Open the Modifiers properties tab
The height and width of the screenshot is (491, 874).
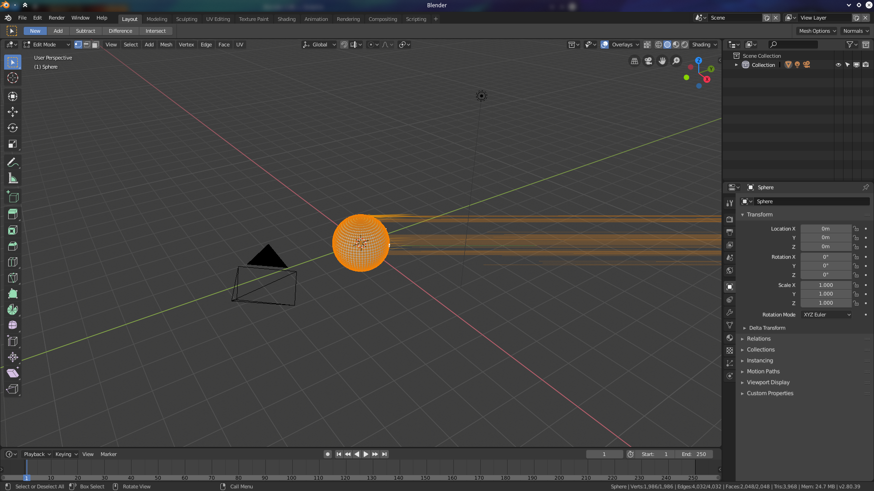click(730, 313)
